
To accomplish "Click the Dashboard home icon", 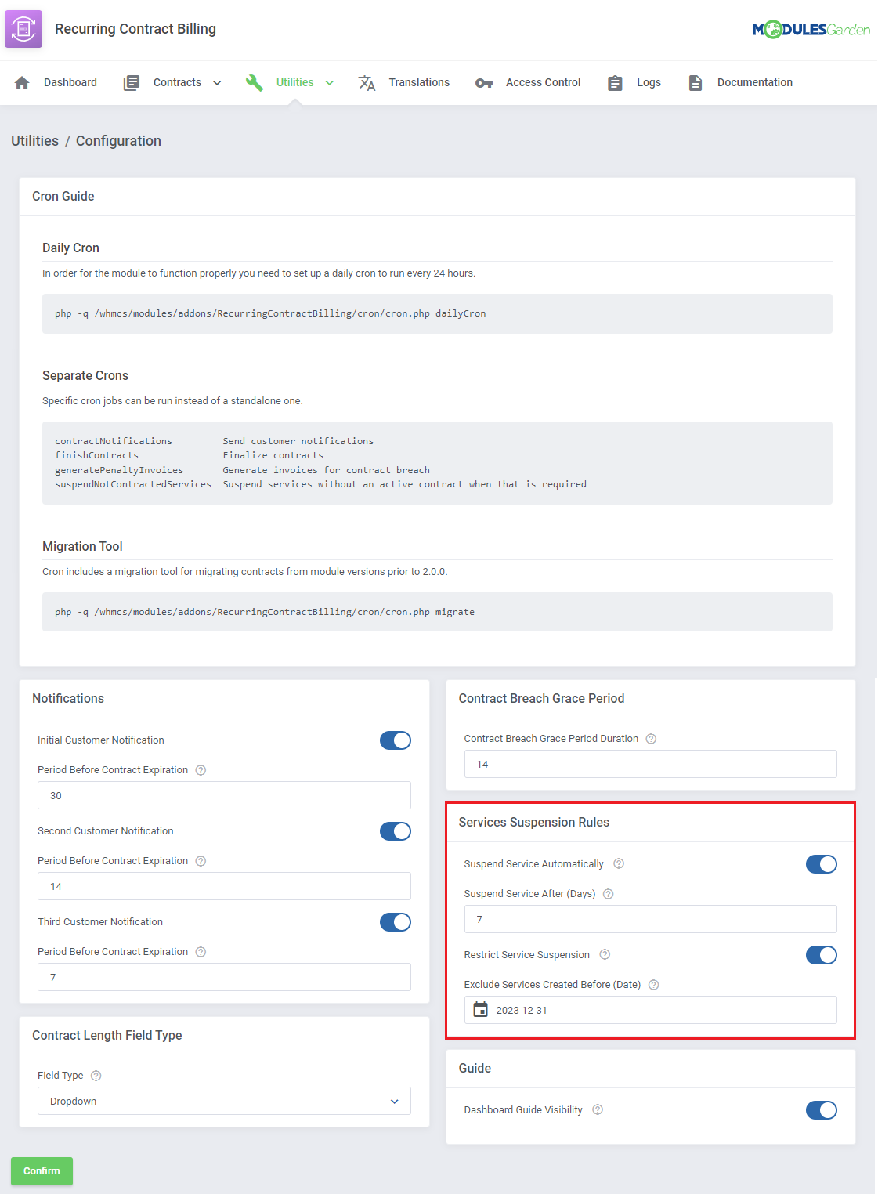I will (22, 82).
